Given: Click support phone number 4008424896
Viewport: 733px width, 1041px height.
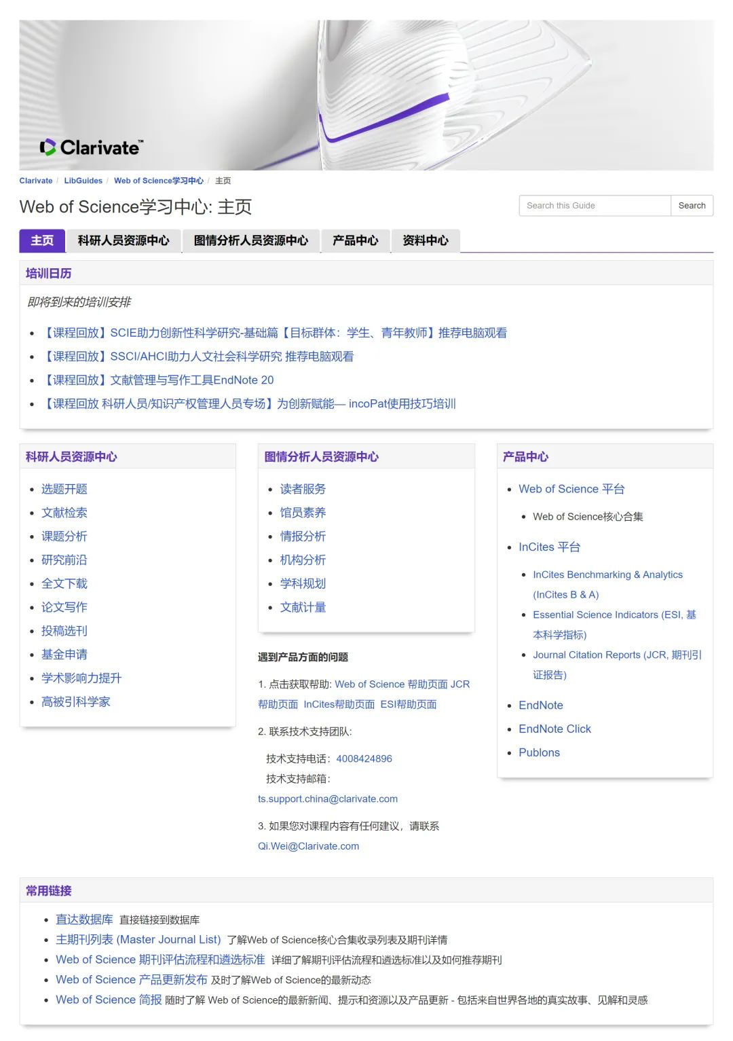Looking at the screenshot, I should (x=364, y=759).
